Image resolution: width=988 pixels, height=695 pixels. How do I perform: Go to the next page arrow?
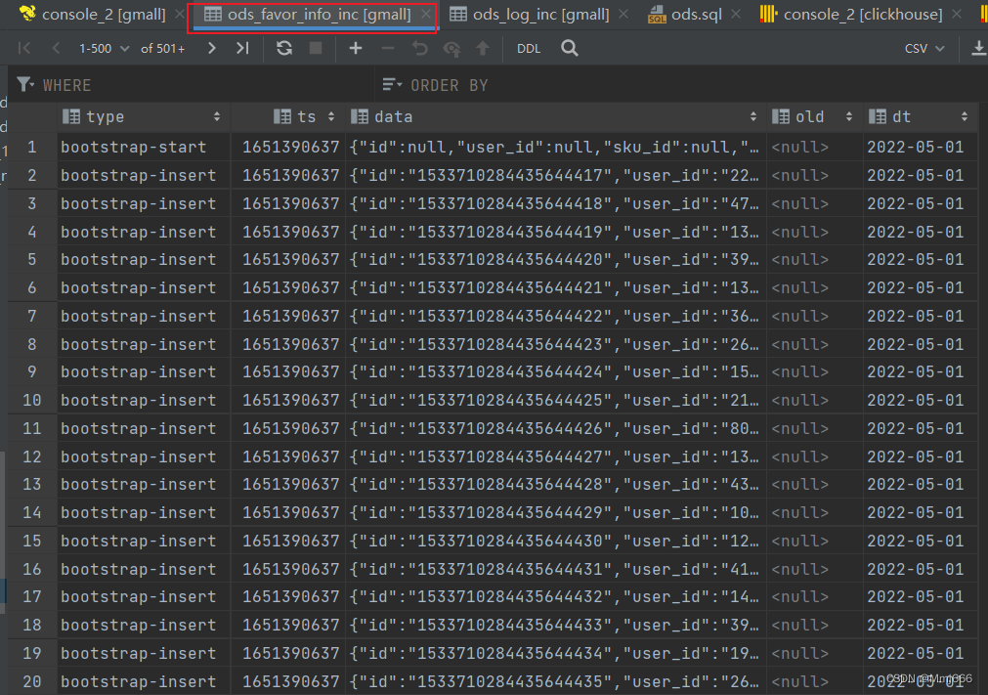(211, 48)
